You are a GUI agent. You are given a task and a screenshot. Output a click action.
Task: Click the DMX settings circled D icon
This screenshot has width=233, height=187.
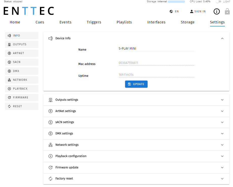51,134
